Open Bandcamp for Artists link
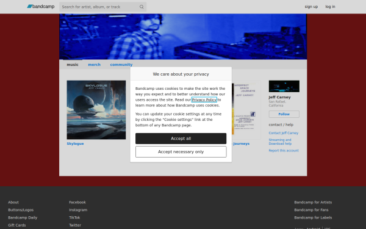366x229 pixels. coord(313,202)
